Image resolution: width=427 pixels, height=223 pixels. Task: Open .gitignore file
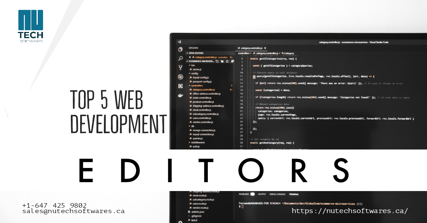(x=195, y=216)
